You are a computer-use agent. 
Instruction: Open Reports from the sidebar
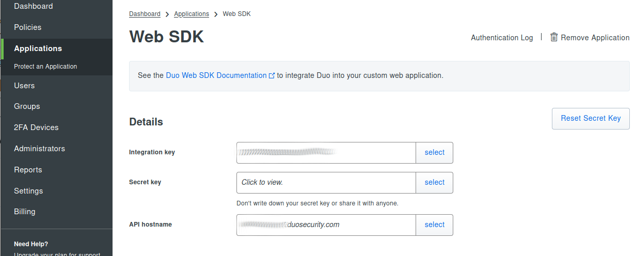click(28, 170)
